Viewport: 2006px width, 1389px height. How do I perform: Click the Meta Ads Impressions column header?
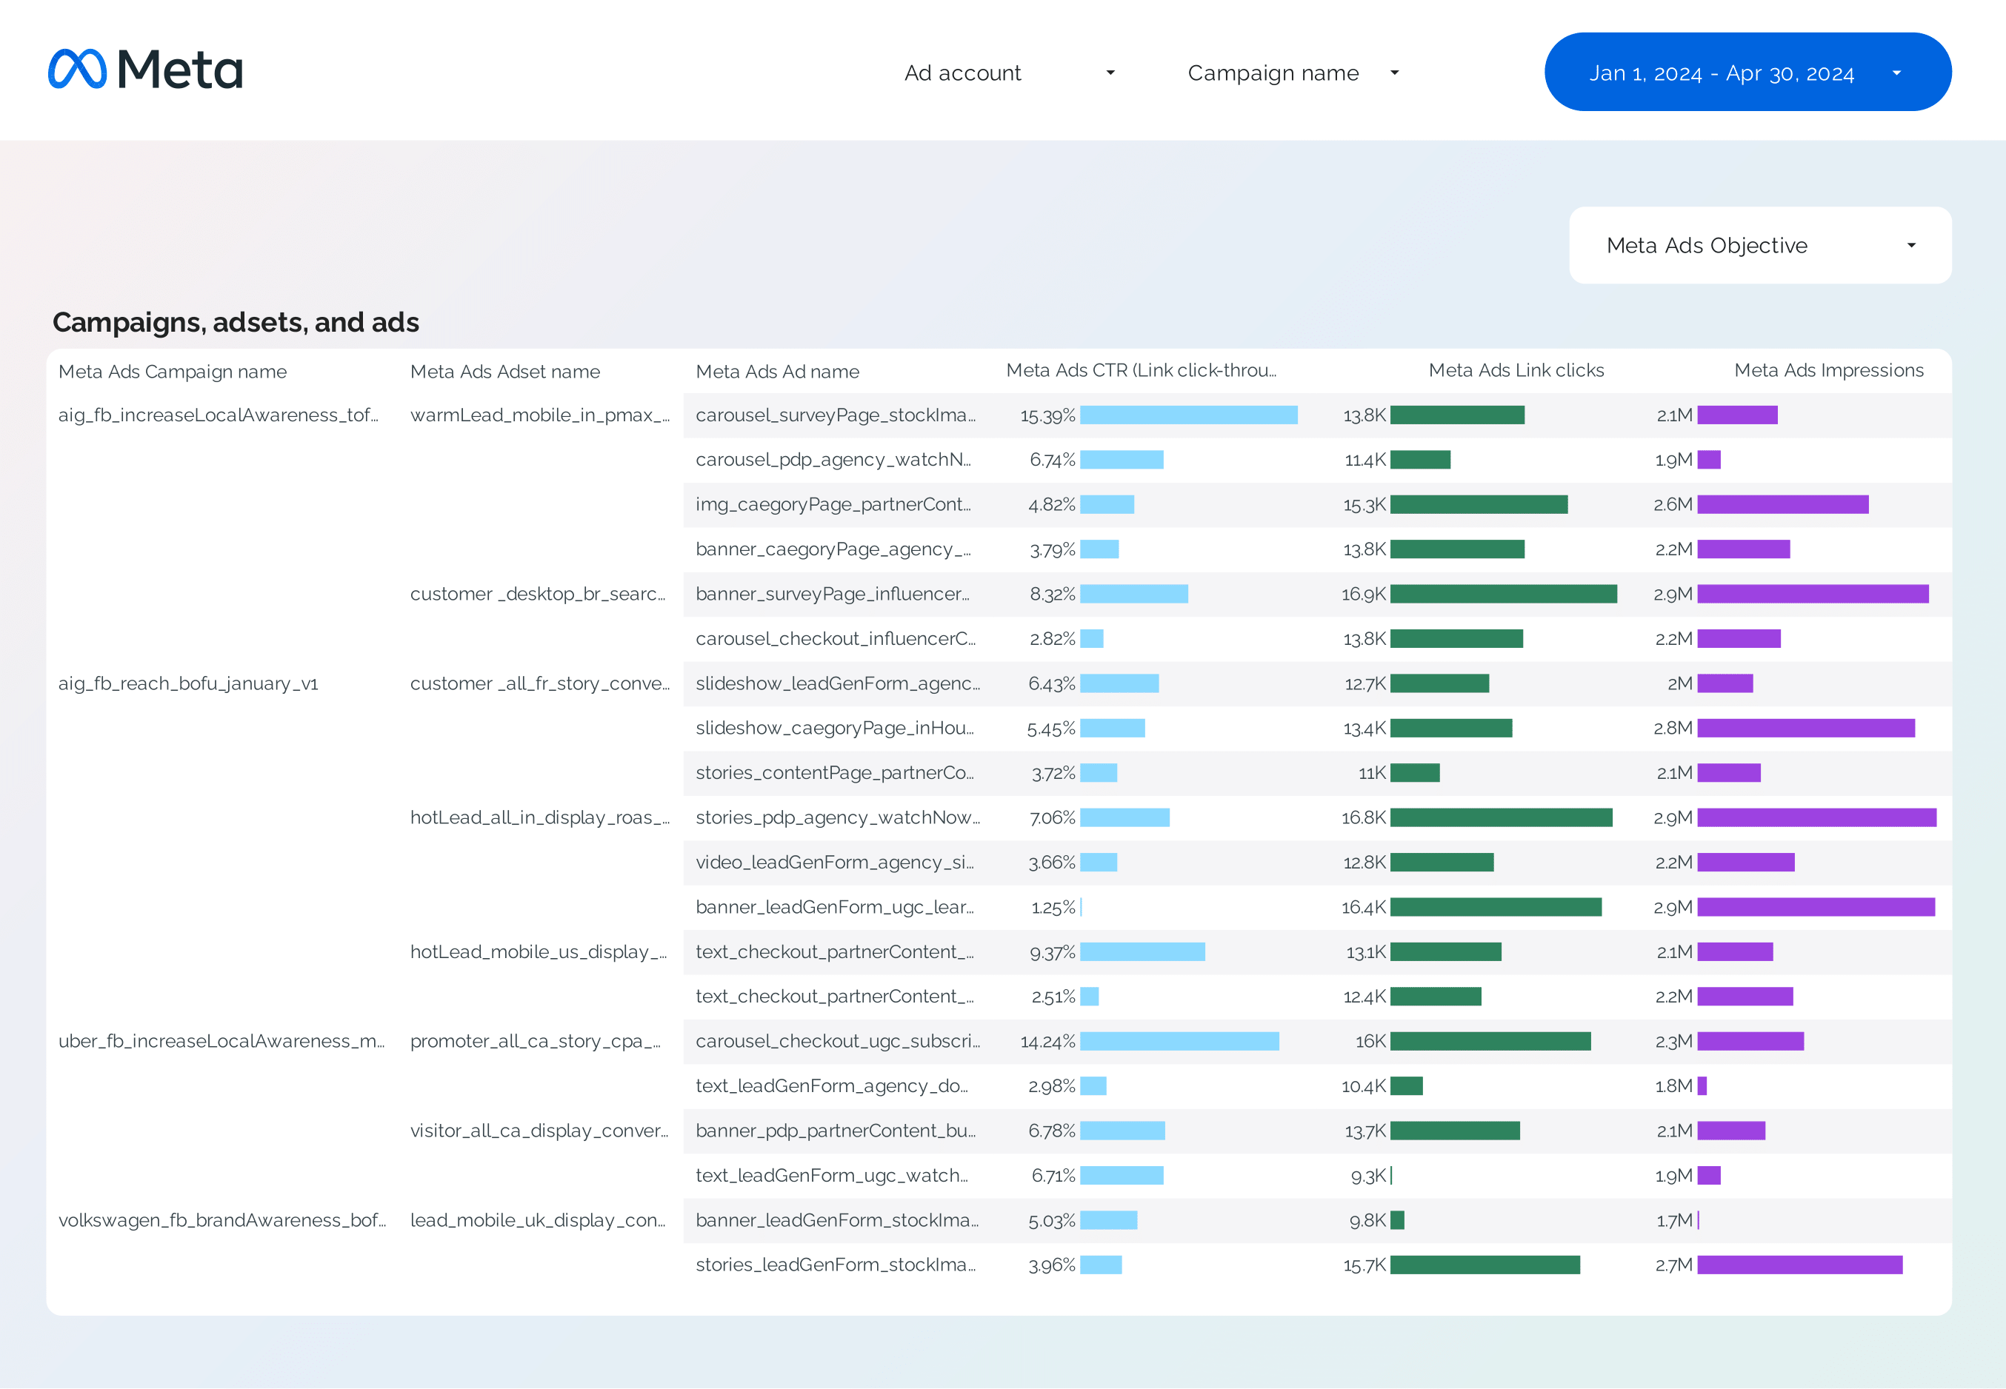pyautogui.click(x=1828, y=371)
